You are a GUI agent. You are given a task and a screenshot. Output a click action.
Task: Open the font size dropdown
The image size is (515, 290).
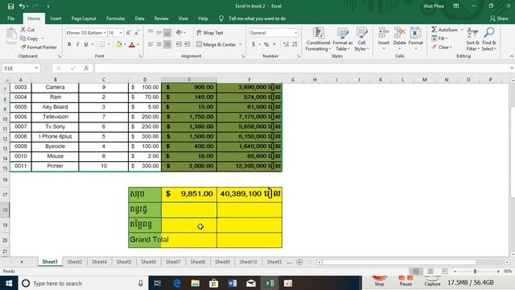coord(121,33)
